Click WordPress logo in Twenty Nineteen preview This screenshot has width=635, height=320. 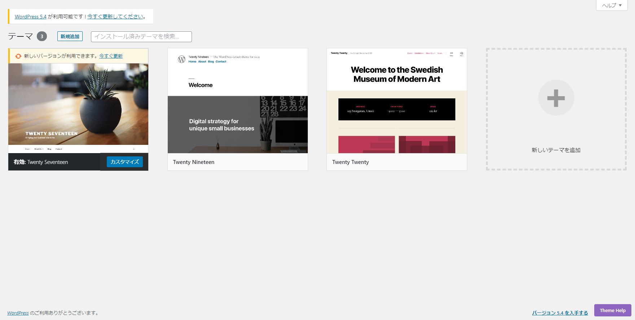(x=181, y=59)
